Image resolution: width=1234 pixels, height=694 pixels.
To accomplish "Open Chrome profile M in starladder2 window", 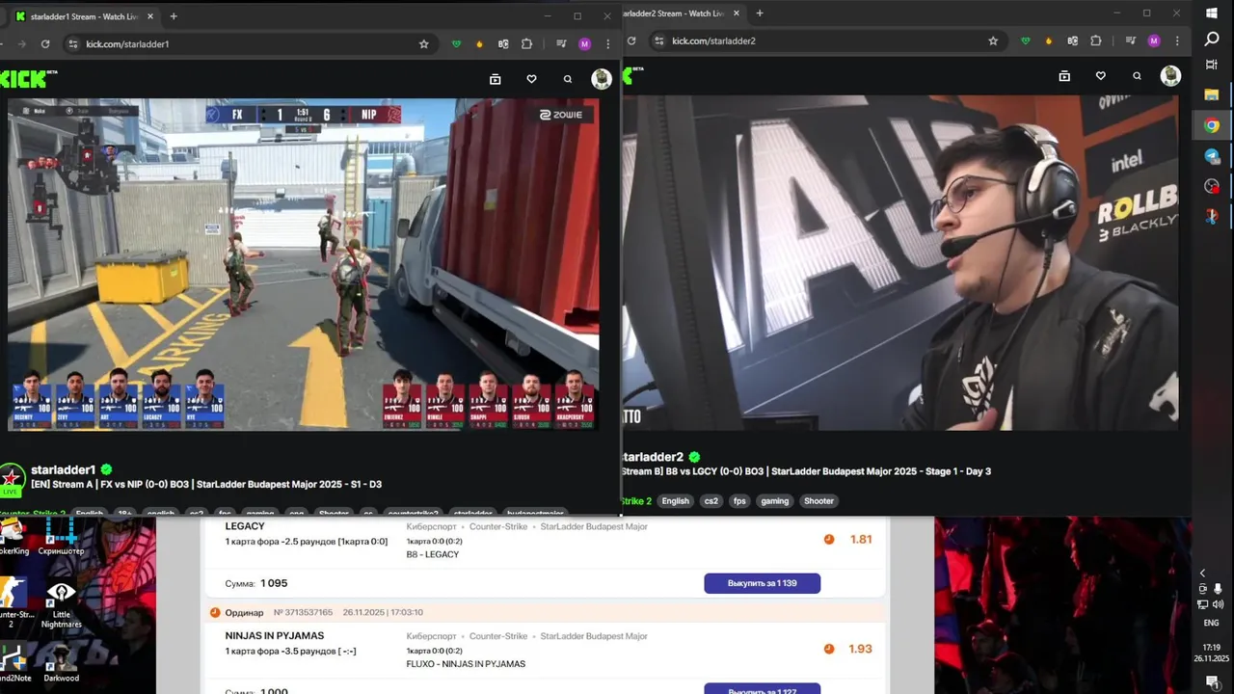I will tap(1154, 40).
